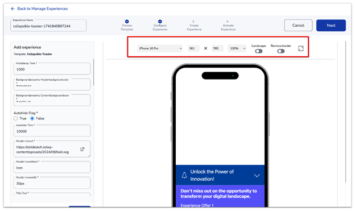Image resolution: width=355 pixels, height=211 pixels.
Task: Click the Choose Template step checkmark
Action: point(127,22)
